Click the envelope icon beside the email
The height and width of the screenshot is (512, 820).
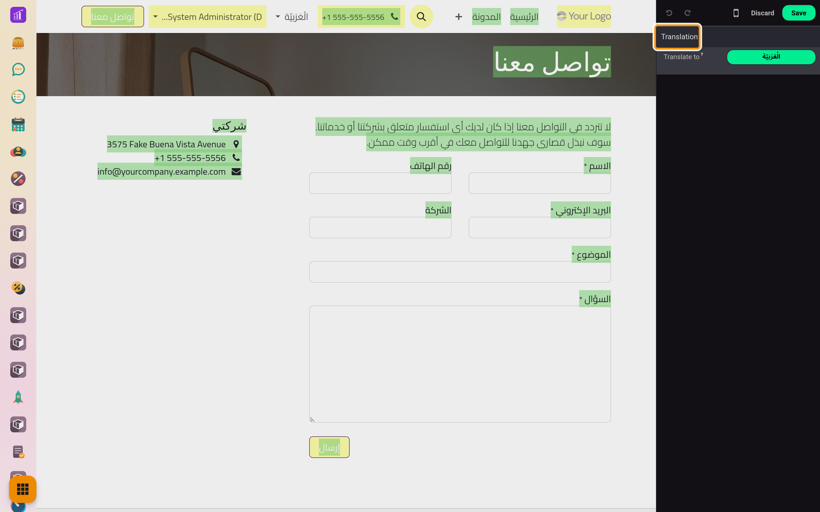[236, 172]
